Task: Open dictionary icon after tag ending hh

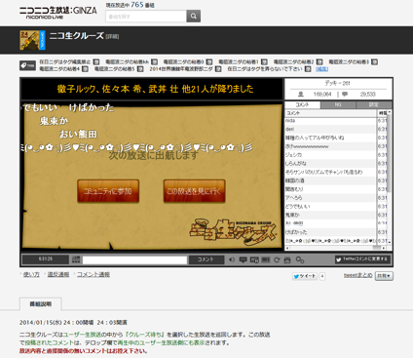Action: pos(154,61)
